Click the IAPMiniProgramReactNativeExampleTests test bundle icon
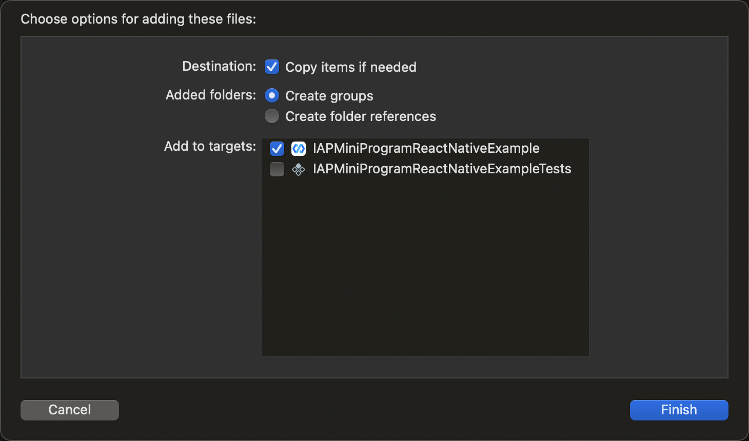749x441 pixels. [299, 169]
